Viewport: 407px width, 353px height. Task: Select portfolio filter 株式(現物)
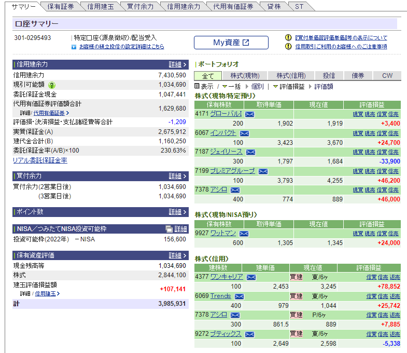coord(245,76)
